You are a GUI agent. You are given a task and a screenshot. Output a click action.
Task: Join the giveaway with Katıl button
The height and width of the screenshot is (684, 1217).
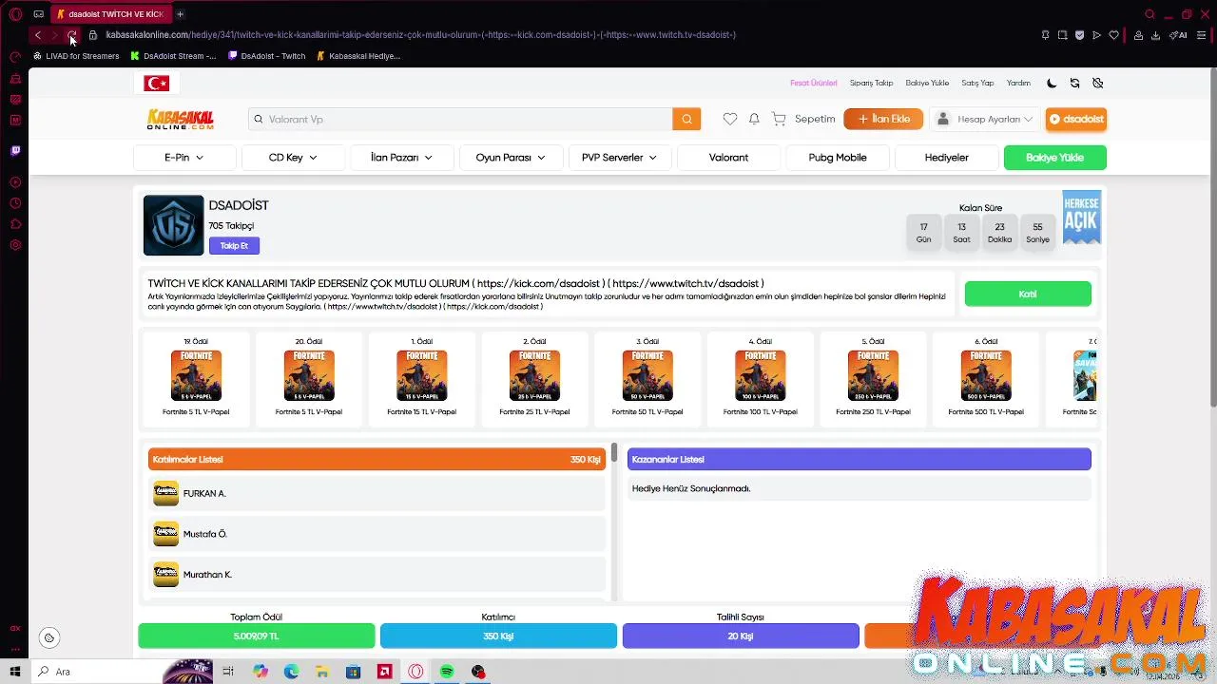pos(1028,294)
